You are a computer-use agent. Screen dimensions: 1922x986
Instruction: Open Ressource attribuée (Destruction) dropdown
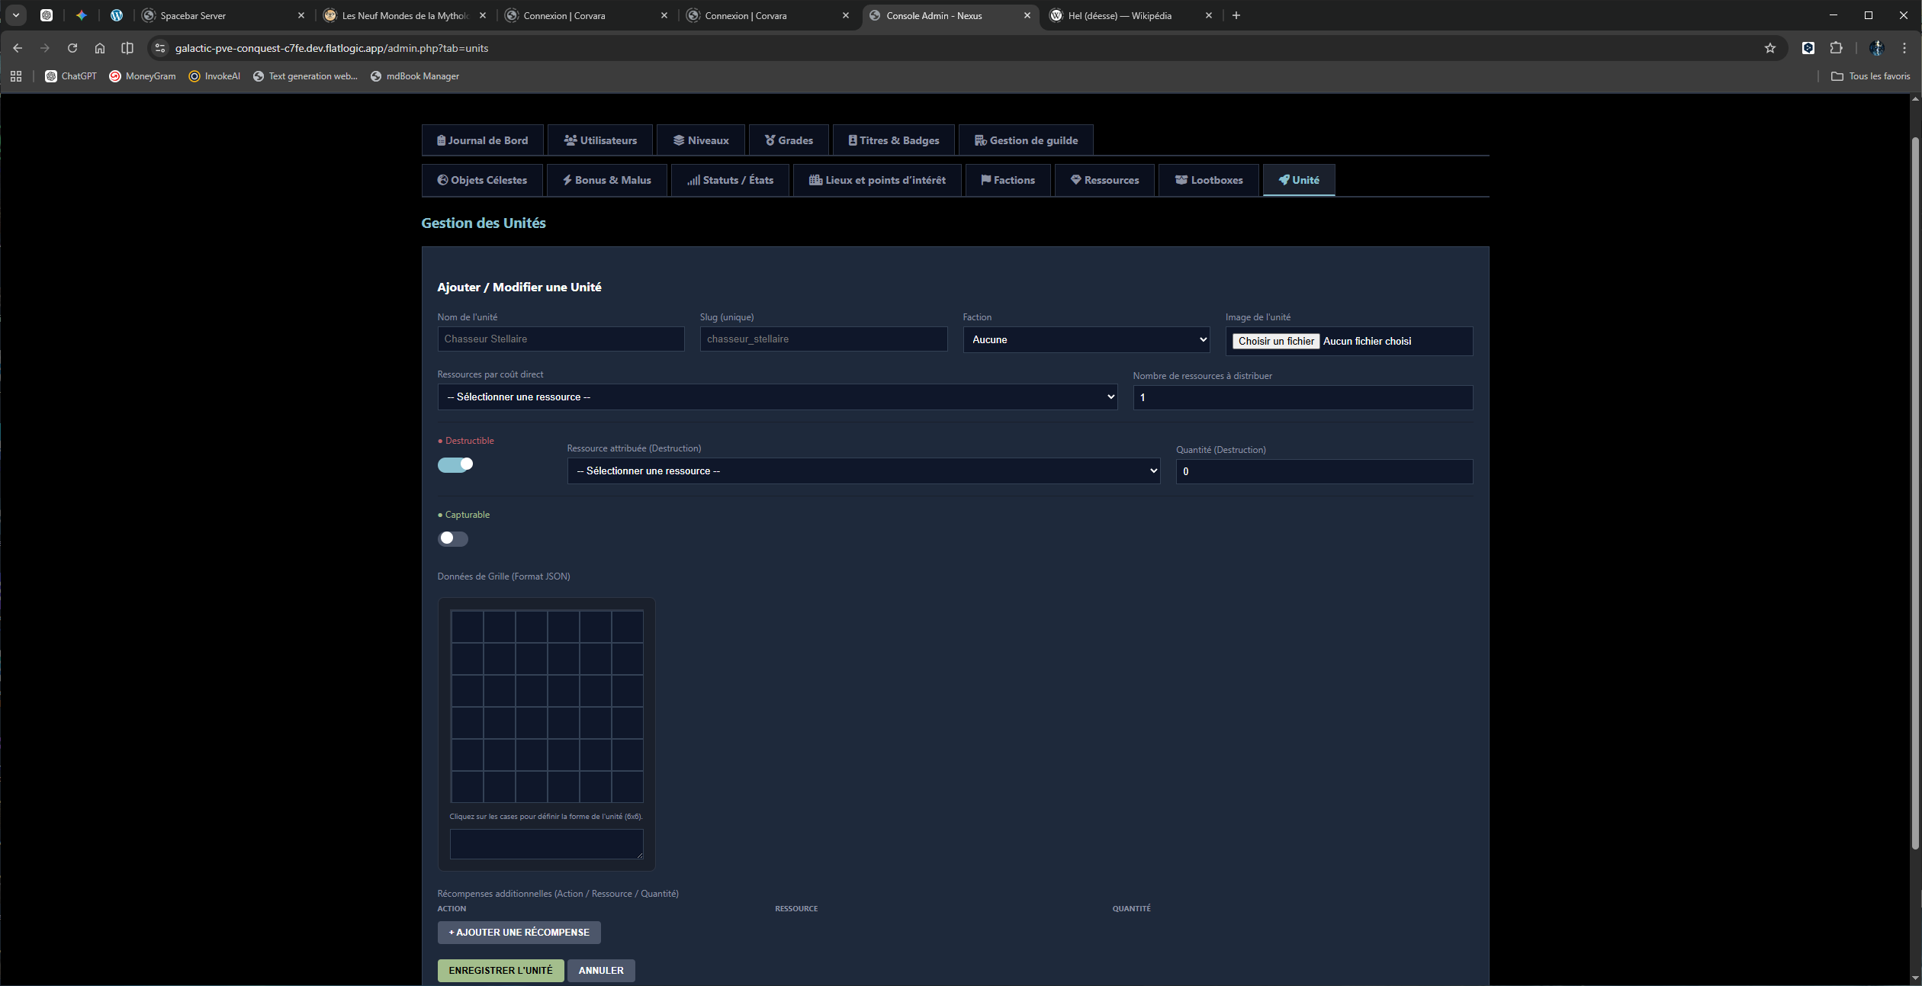(x=863, y=471)
